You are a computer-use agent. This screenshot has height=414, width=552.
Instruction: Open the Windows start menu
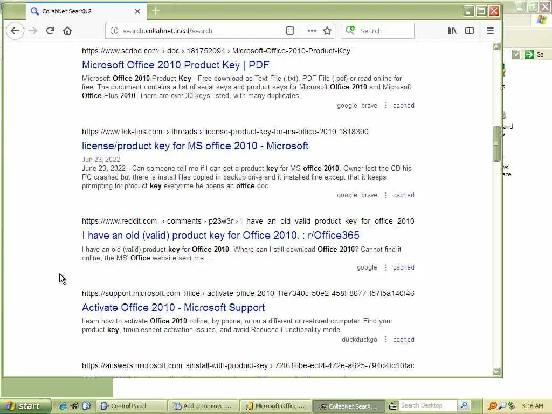pos(25,406)
